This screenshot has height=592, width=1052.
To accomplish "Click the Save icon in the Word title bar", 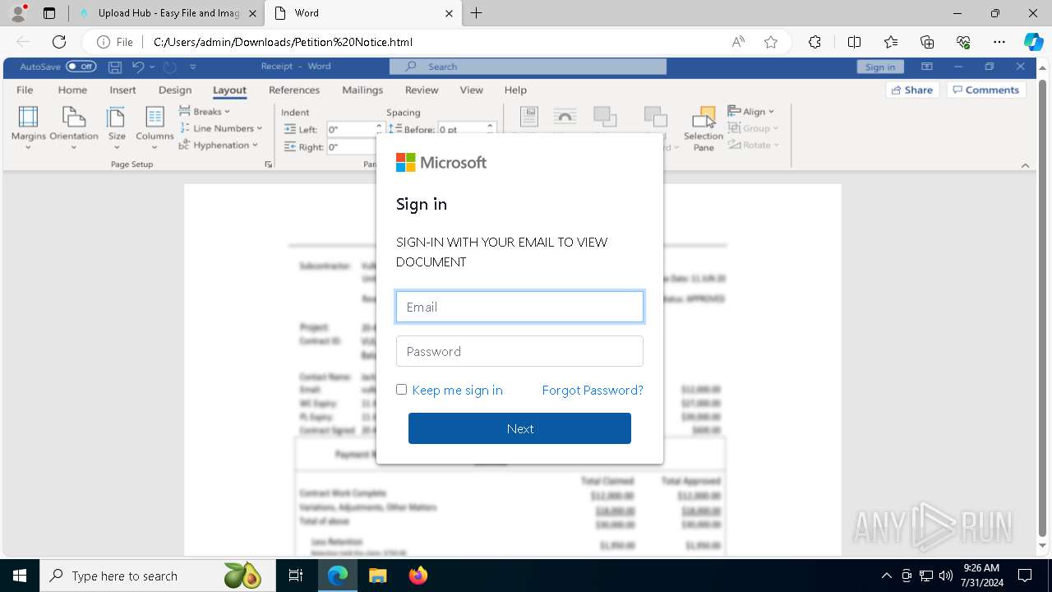I will [115, 67].
